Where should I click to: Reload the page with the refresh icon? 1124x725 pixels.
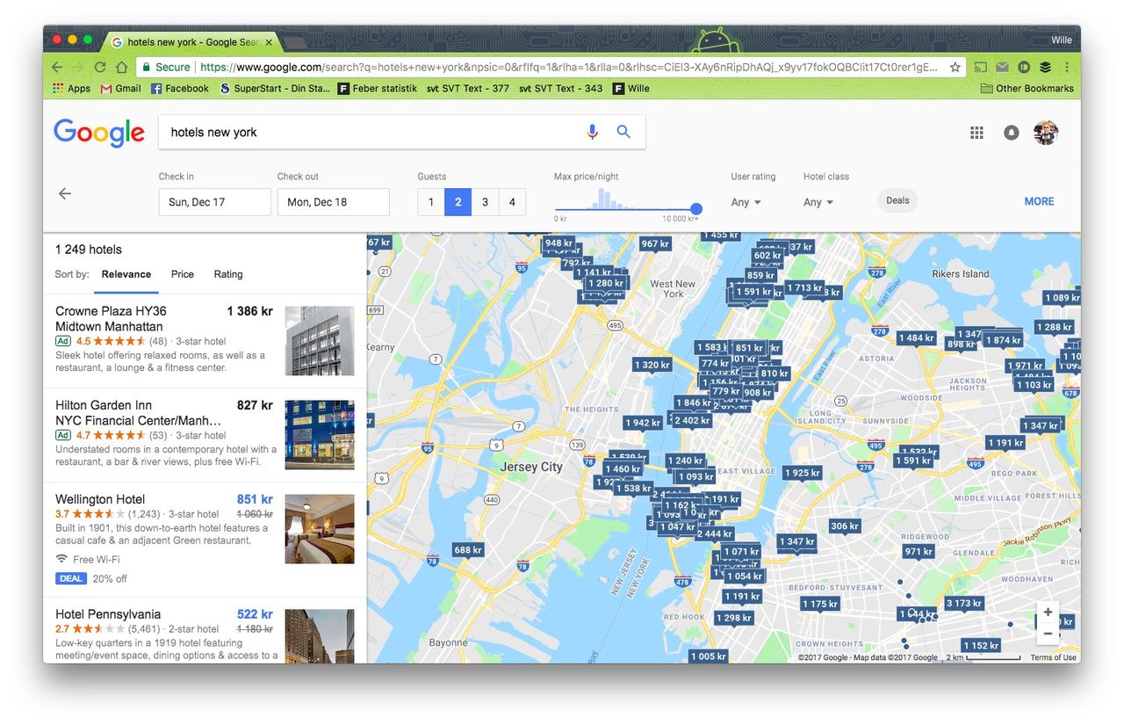tap(100, 67)
